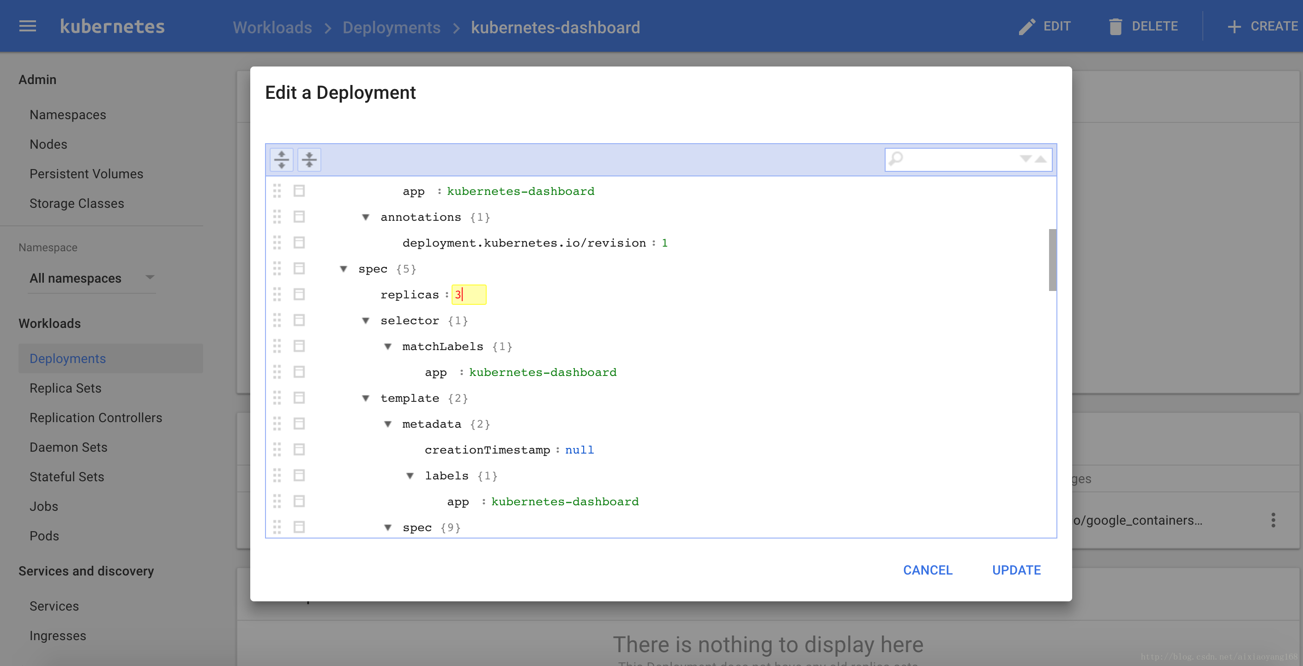The image size is (1303, 666).
Task: Collapse the annotations node
Action: 365,217
